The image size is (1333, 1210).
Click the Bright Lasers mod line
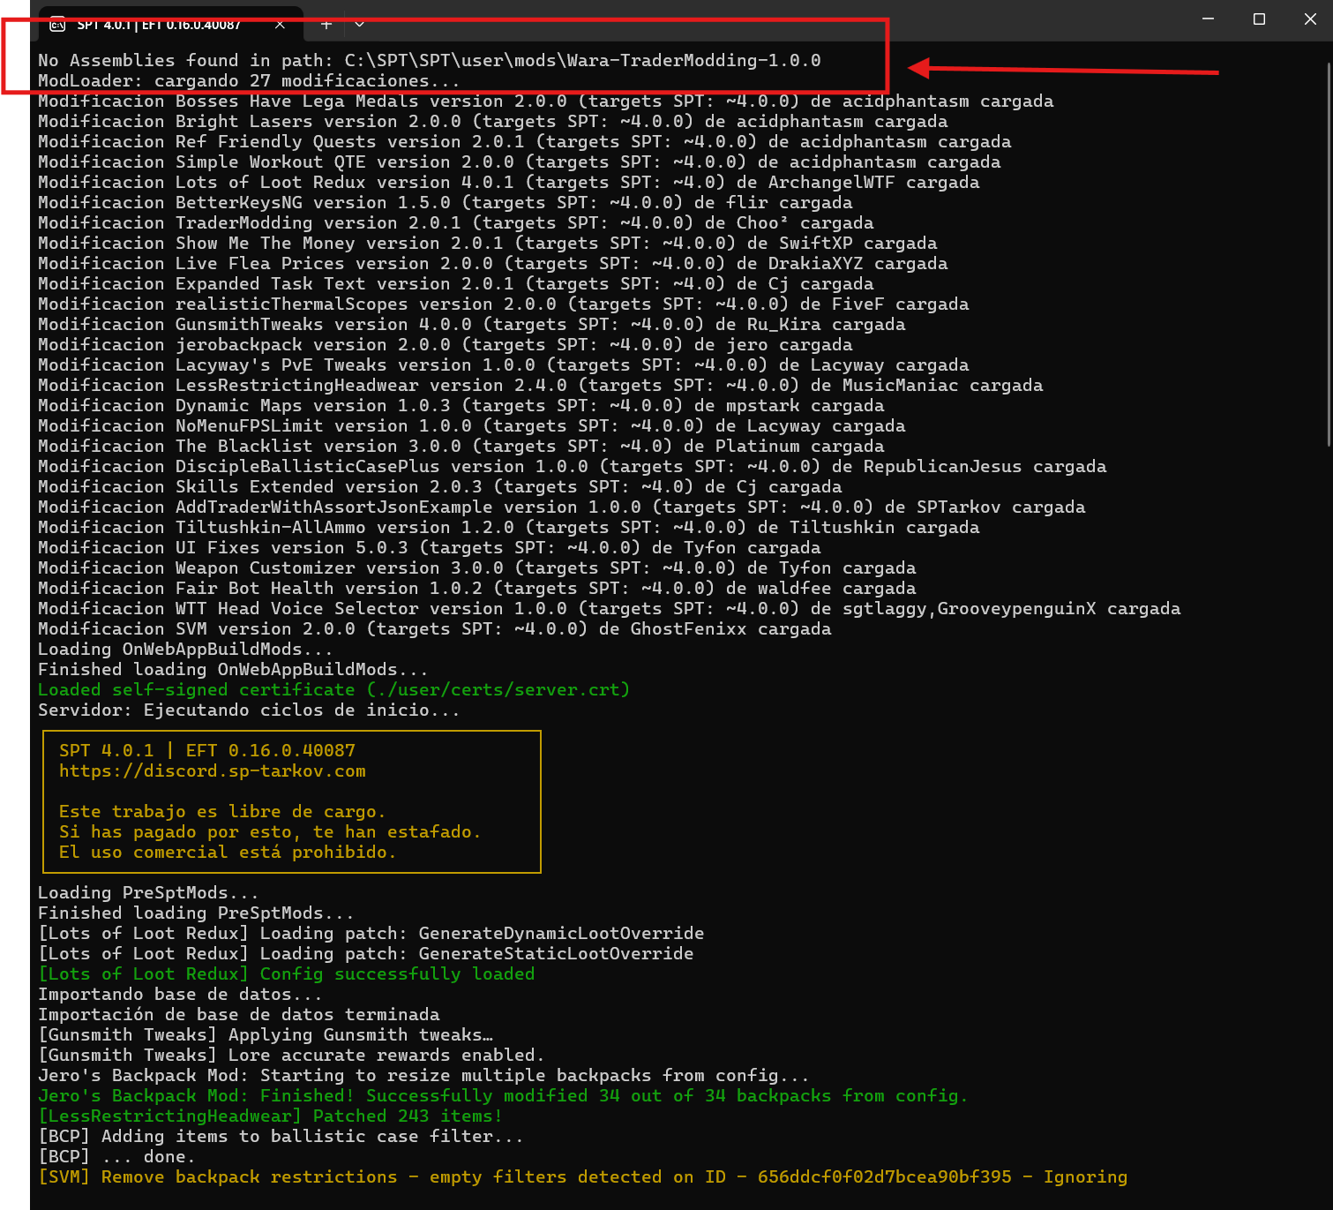[x=492, y=121]
